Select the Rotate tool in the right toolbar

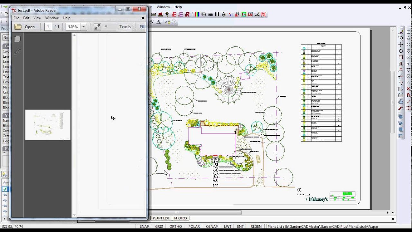click(x=401, y=51)
